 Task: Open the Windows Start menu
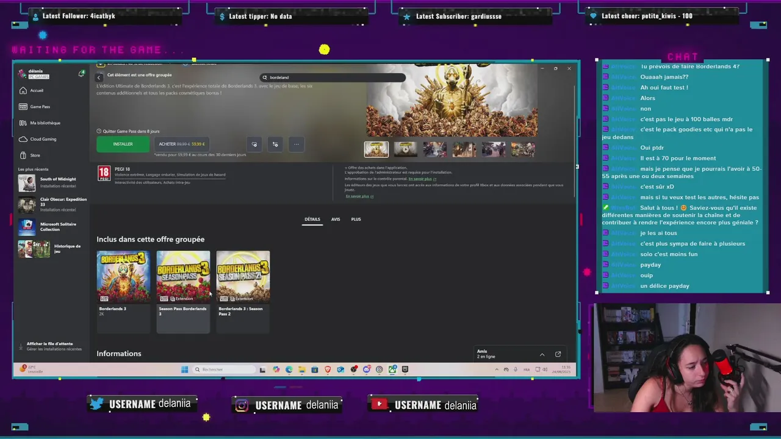click(184, 369)
